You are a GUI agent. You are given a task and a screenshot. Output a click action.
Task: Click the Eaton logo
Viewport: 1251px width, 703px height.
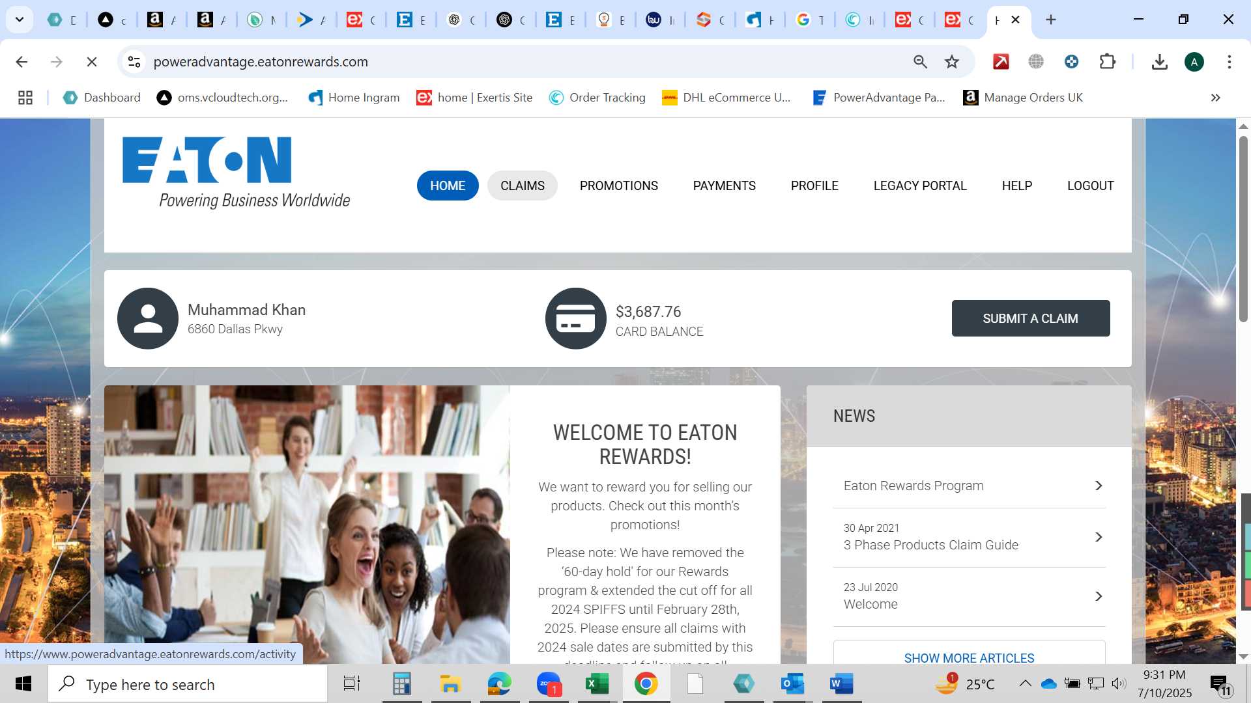point(236,172)
